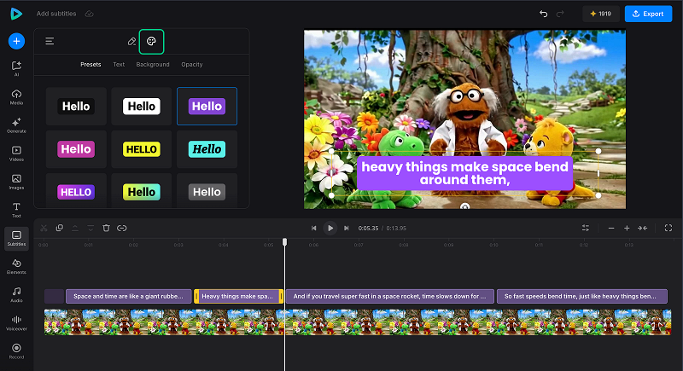Play the video preview
Viewport: 683px width, 371px height.
coord(330,228)
